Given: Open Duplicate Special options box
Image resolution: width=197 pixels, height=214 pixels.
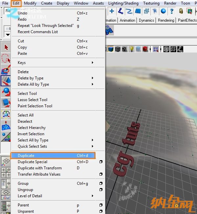Looking at the screenshot, I should point(101,162).
